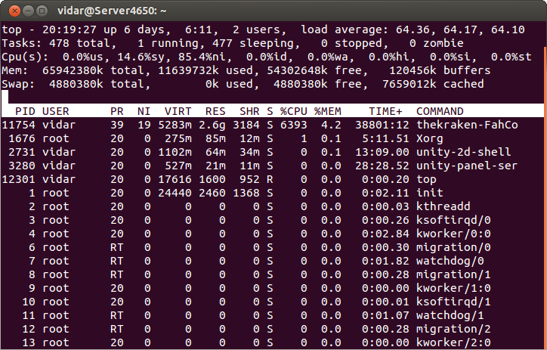547x350 pixels.
Task: Select the kthreadd process name
Action: point(443,206)
